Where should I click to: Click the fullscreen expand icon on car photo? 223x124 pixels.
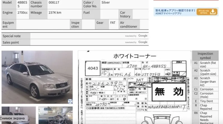(70, 101)
